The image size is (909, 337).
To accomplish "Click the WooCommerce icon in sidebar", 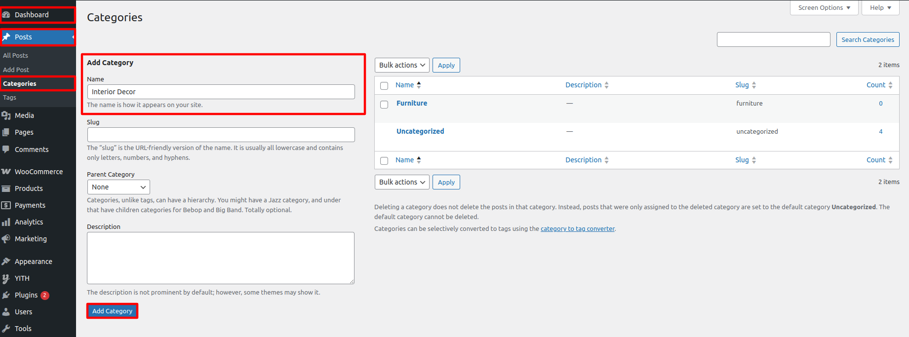I will coord(6,172).
